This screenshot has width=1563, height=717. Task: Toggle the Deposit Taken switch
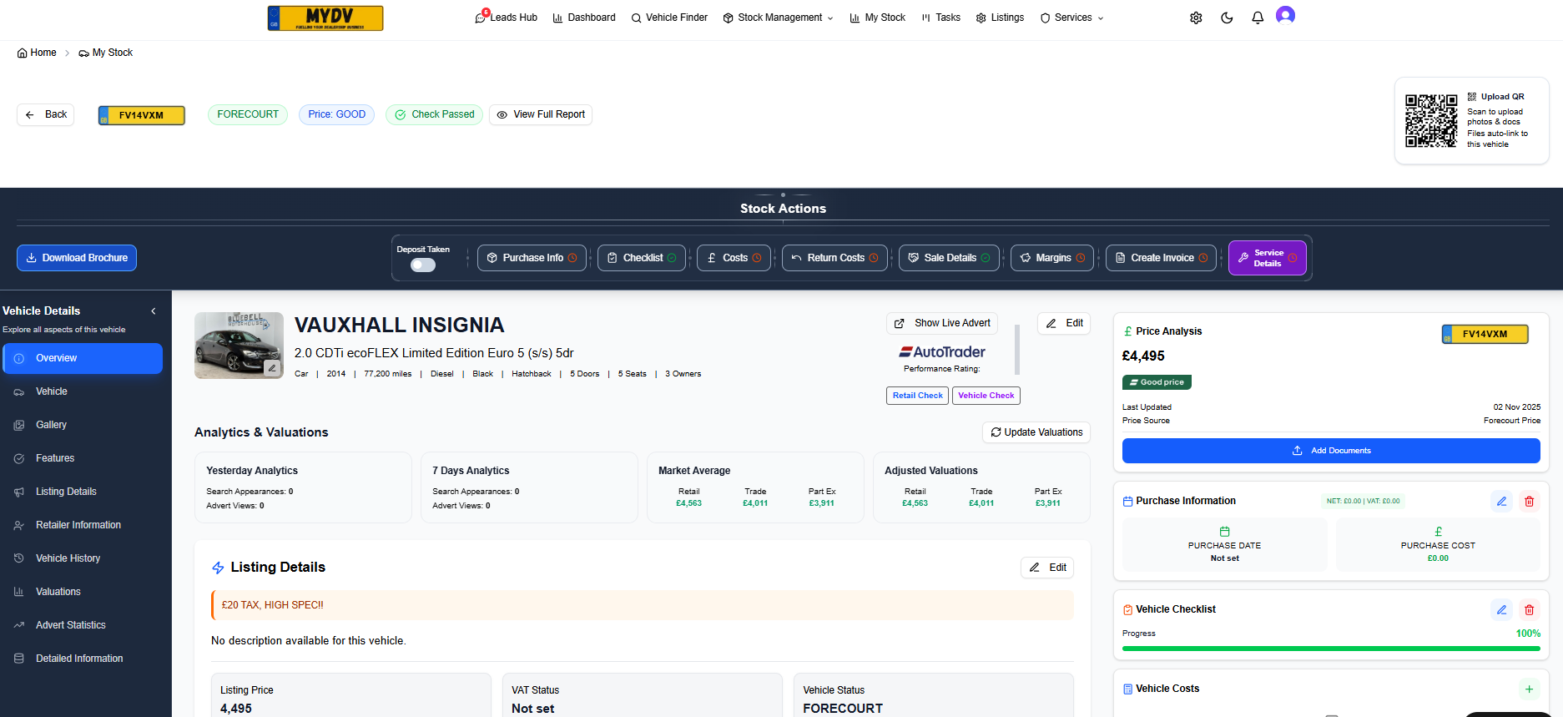423,265
